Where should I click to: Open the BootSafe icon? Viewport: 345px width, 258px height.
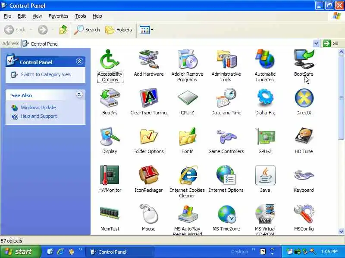click(x=304, y=59)
